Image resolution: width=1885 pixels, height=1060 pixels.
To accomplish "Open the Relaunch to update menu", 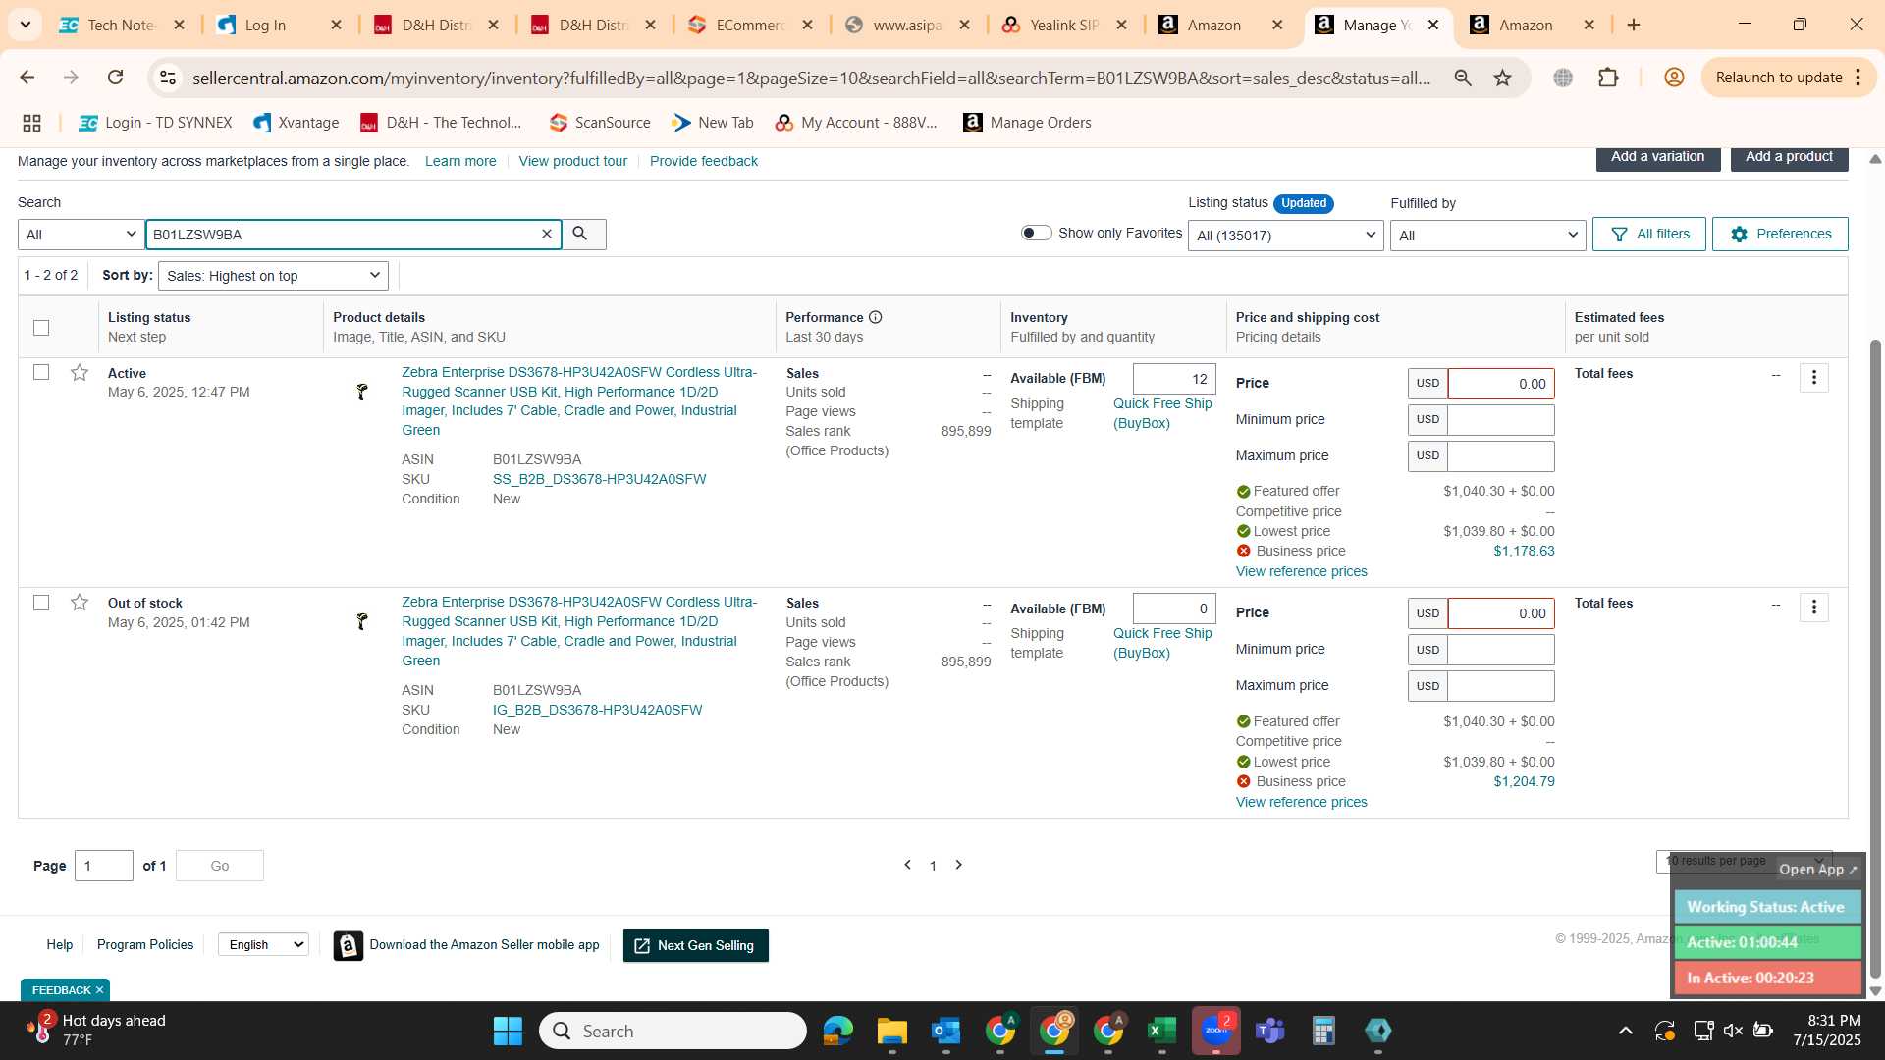I will [x=1790, y=78].
